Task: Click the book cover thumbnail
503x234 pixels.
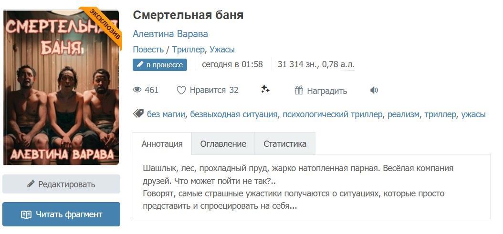Action: (61, 87)
